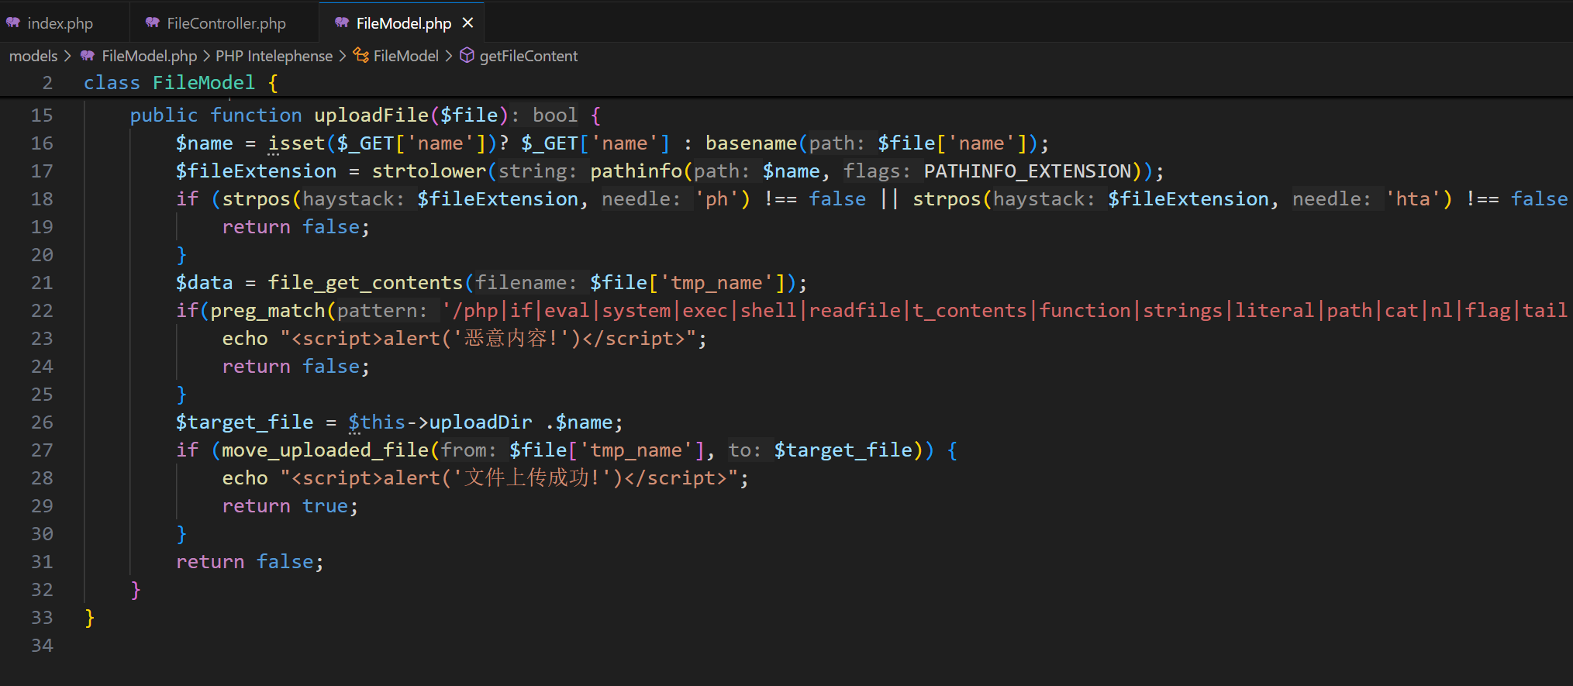Click the preg_match call on line 22

pos(267,311)
